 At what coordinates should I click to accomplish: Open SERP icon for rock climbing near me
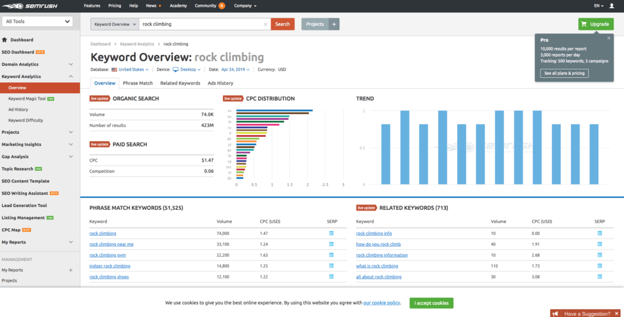pyautogui.click(x=331, y=244)
